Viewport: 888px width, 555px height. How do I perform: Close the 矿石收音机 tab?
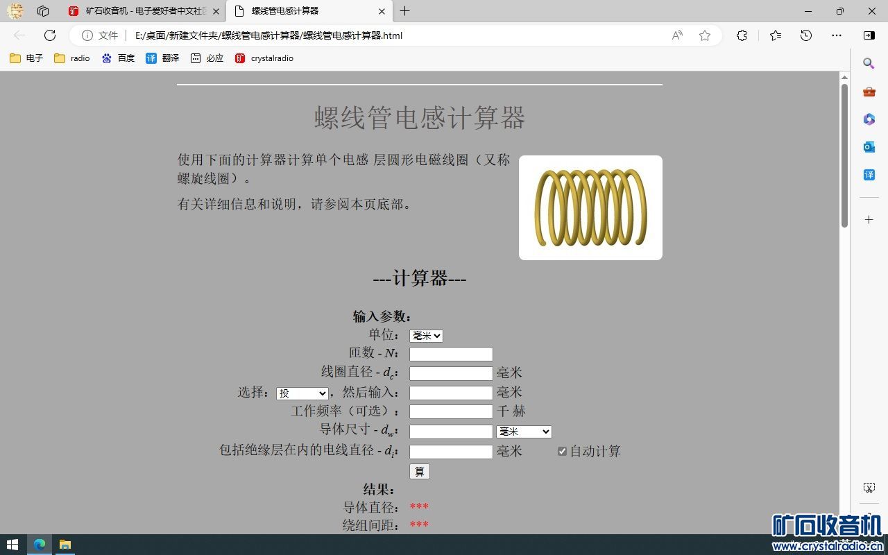(216, 11)
